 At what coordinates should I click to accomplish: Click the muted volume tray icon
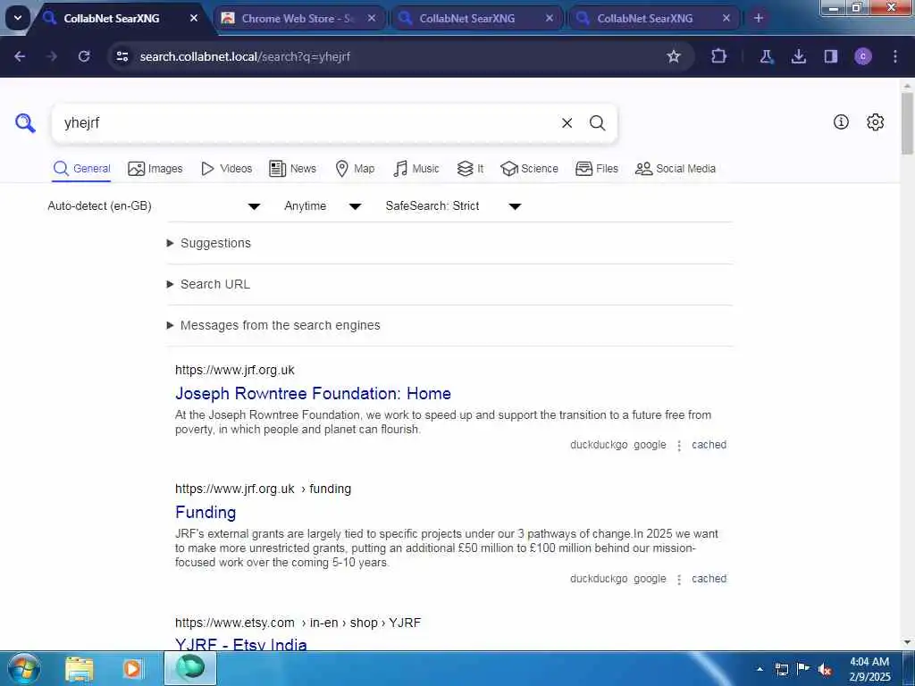pos(825,669)
